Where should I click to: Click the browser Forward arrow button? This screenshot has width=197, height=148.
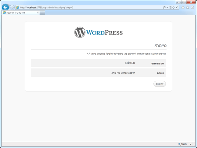point(12,8)
